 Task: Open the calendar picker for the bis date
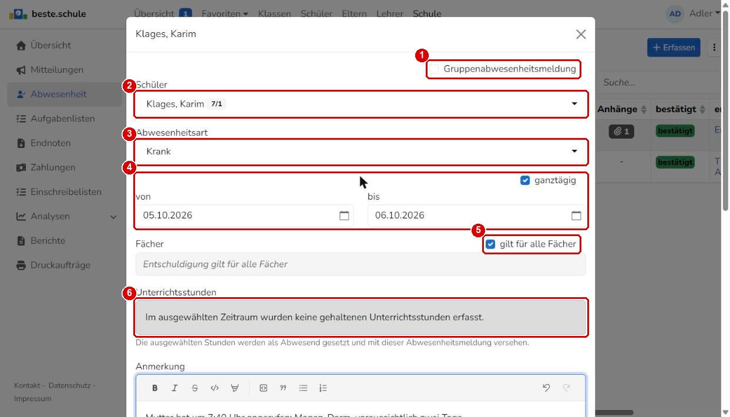tap(576, 216)
